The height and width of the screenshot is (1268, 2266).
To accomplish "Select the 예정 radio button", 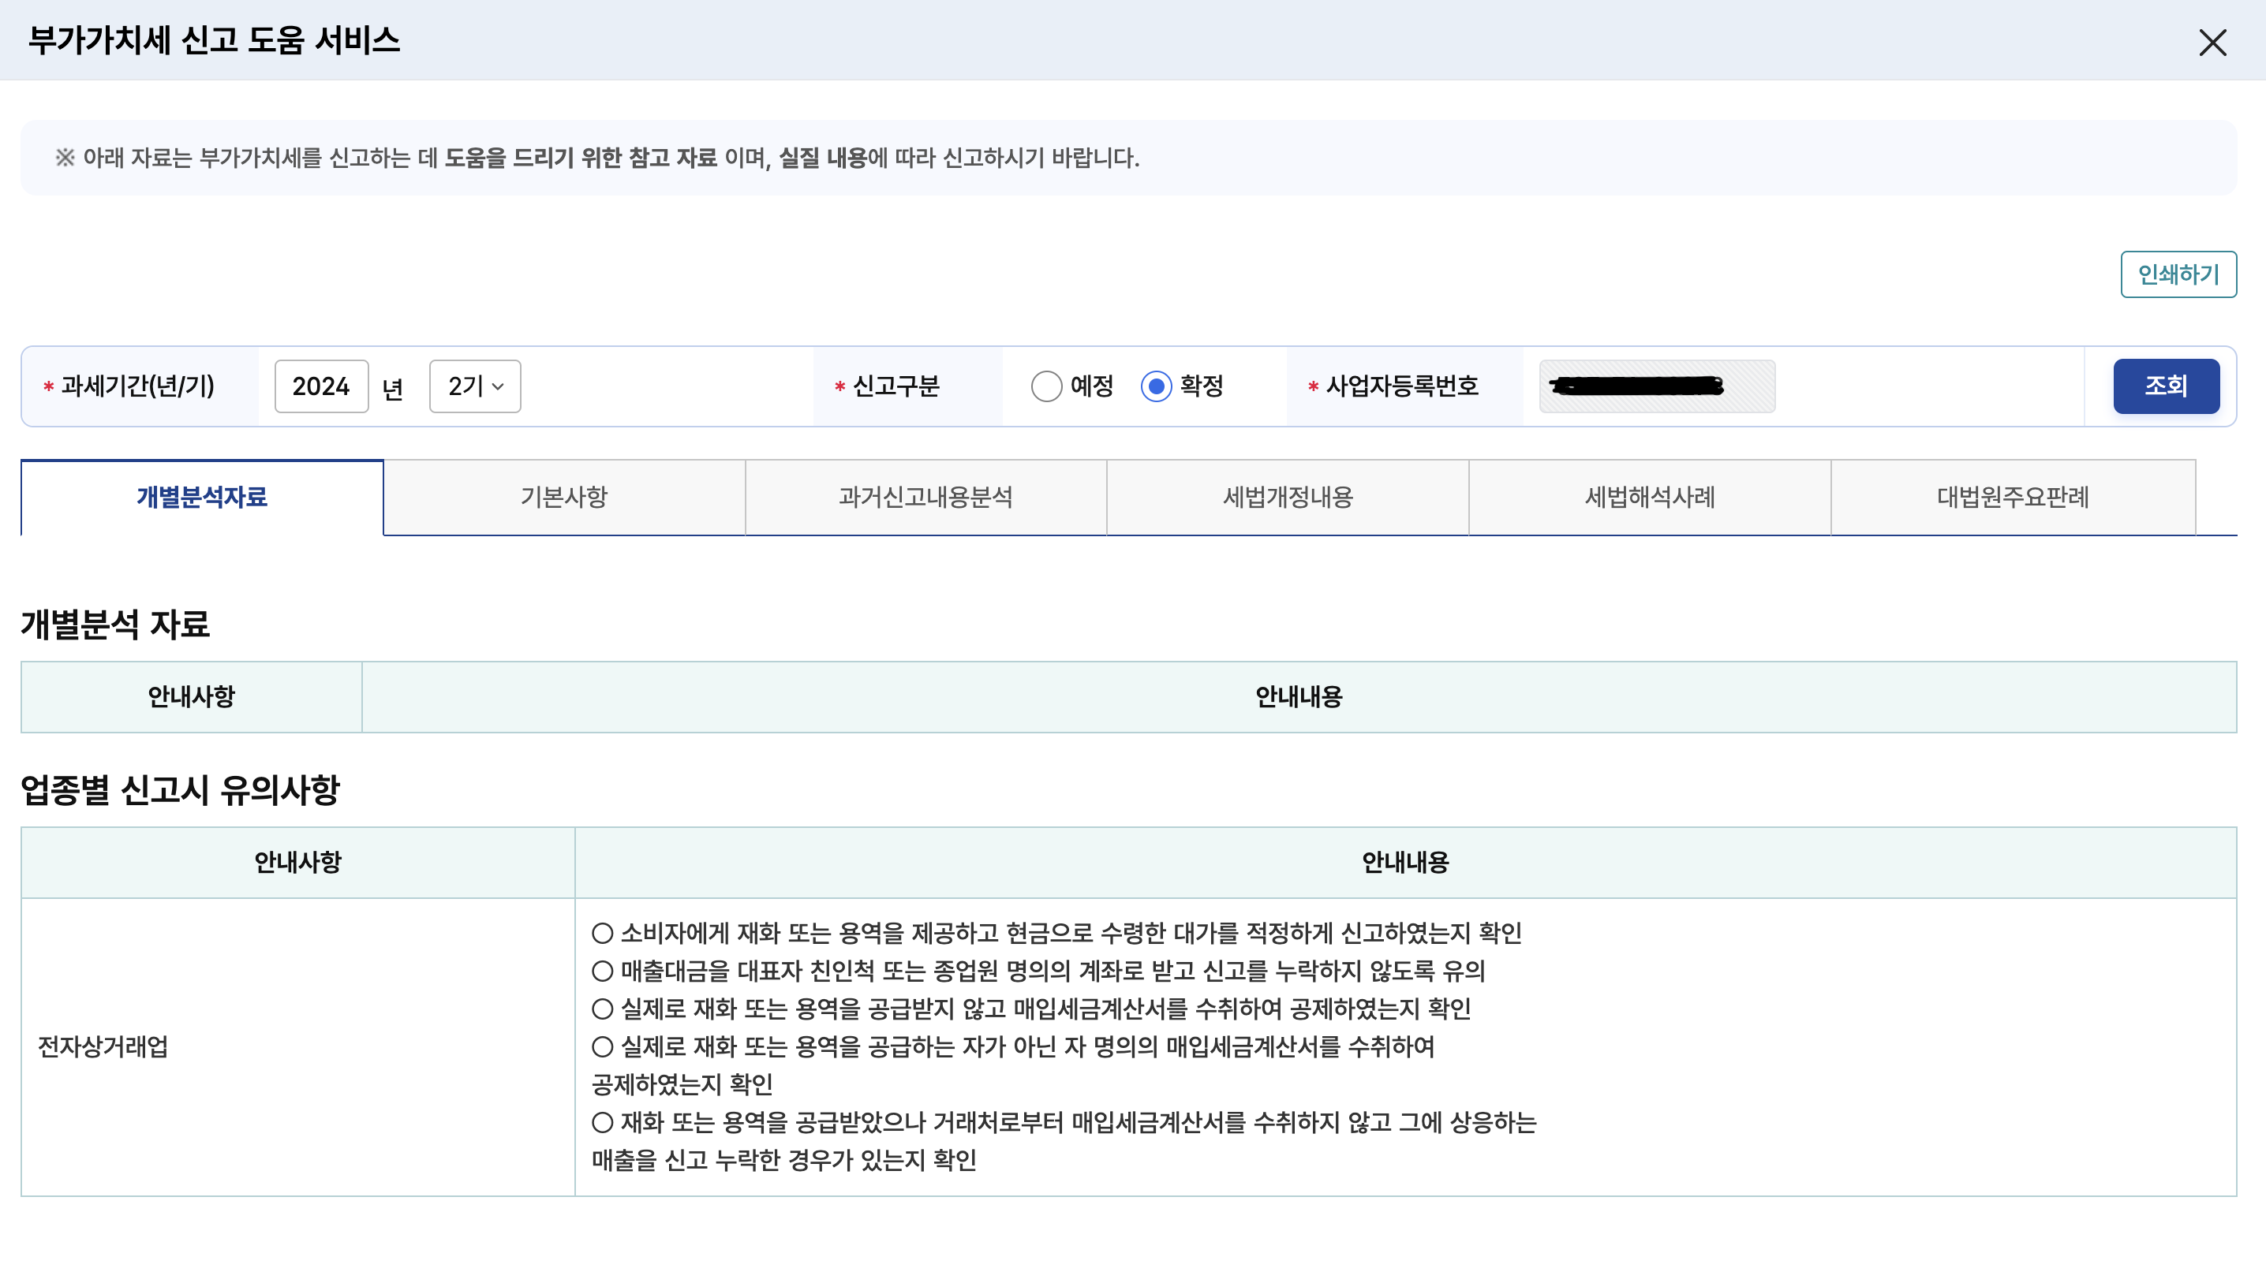I will (1046, 386).
